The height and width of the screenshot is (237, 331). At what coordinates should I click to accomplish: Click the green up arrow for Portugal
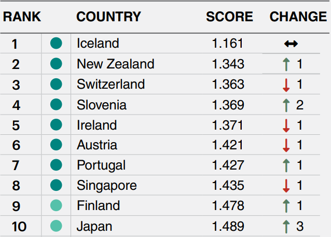click(x=286, y=165)
